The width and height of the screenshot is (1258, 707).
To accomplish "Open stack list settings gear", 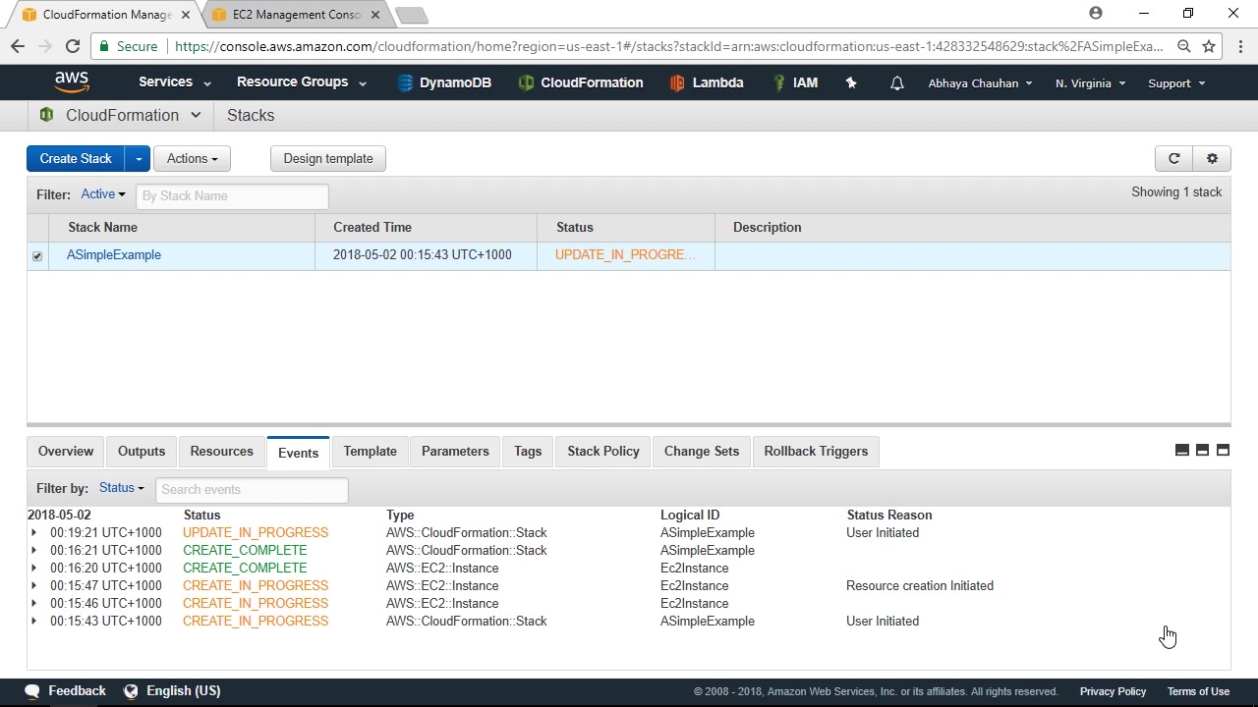I will tap(1212, 158).
